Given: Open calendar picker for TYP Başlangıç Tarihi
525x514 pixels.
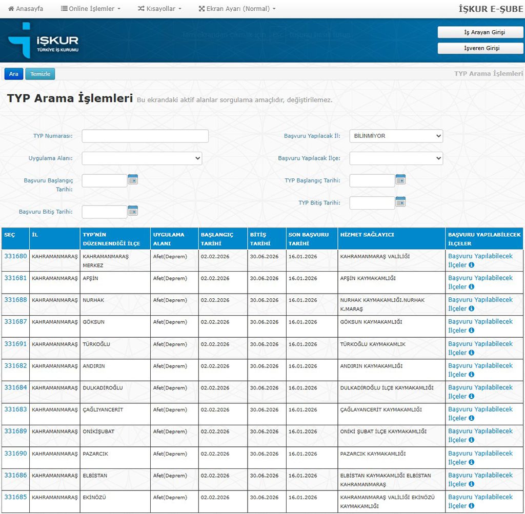Looking at the screenshot, I should pos(400,179).
